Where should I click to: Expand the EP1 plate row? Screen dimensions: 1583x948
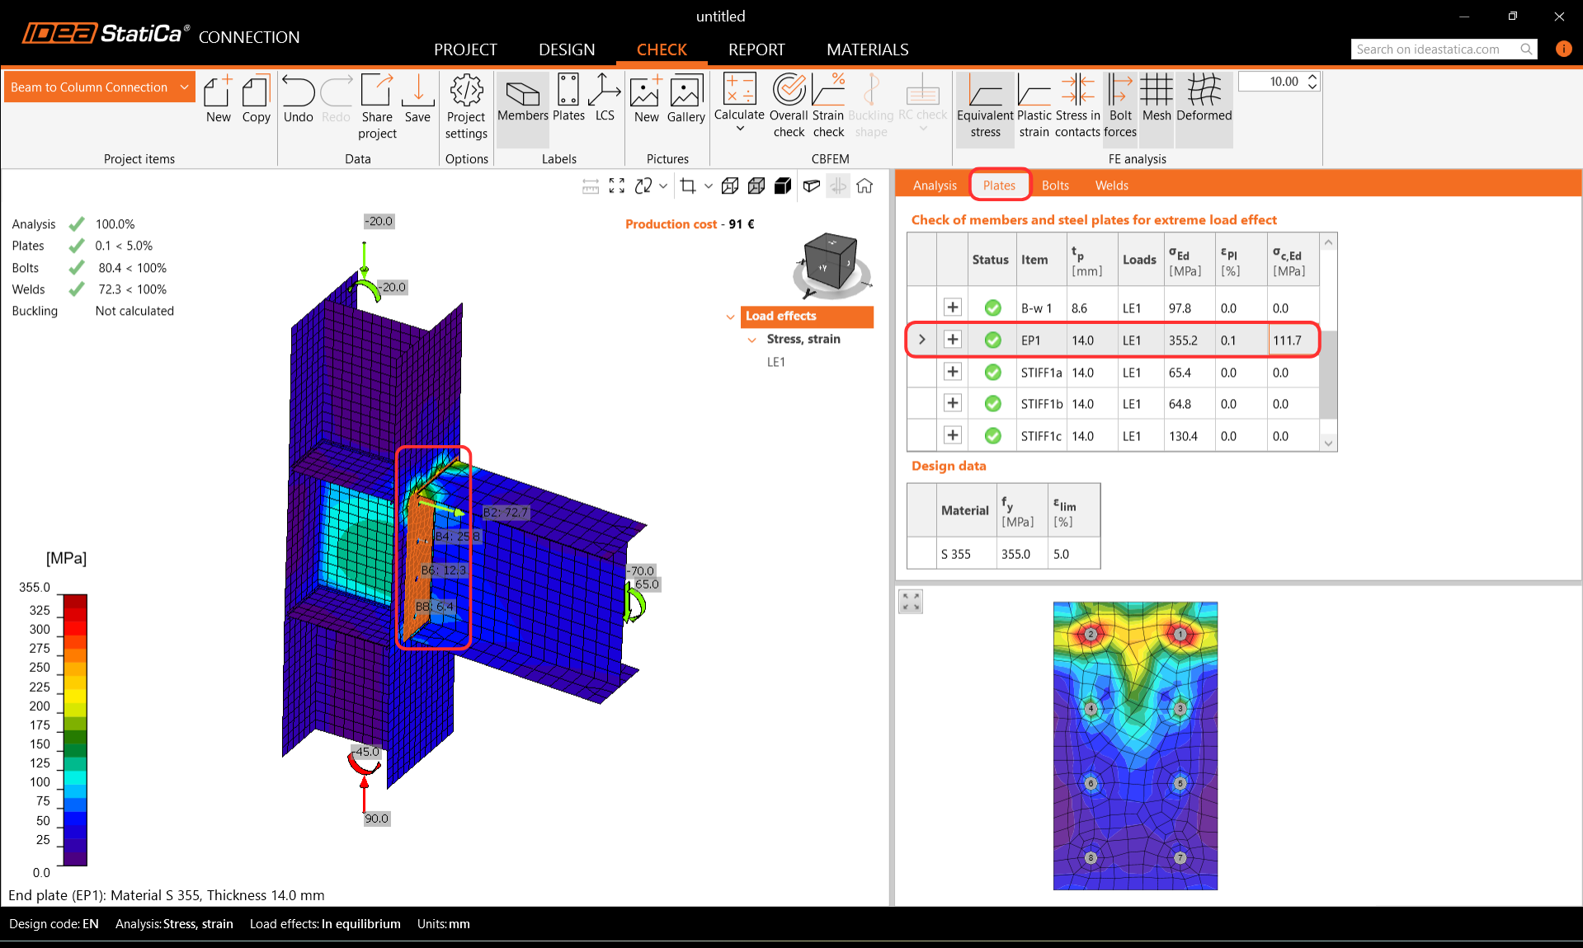(952, 340)
